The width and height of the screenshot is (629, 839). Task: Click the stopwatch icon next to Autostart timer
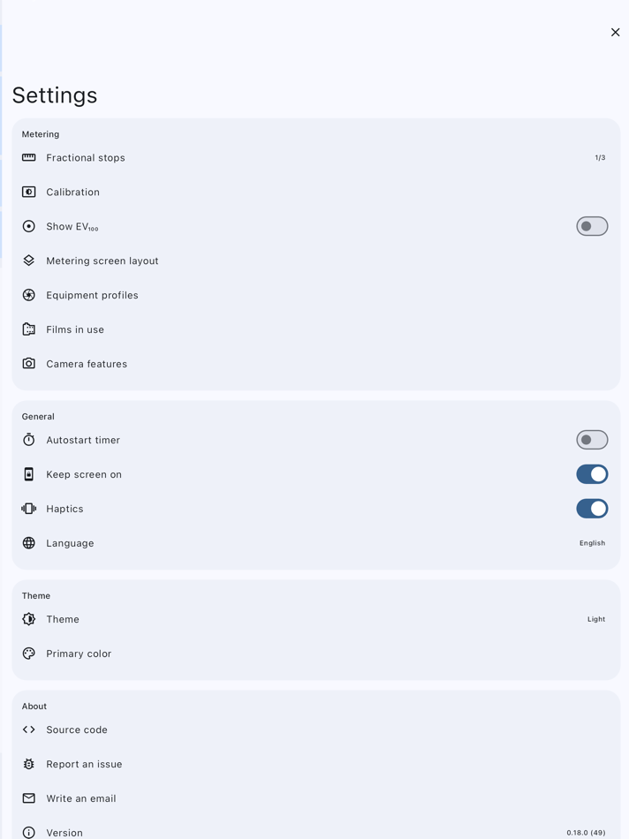[29, 440]
